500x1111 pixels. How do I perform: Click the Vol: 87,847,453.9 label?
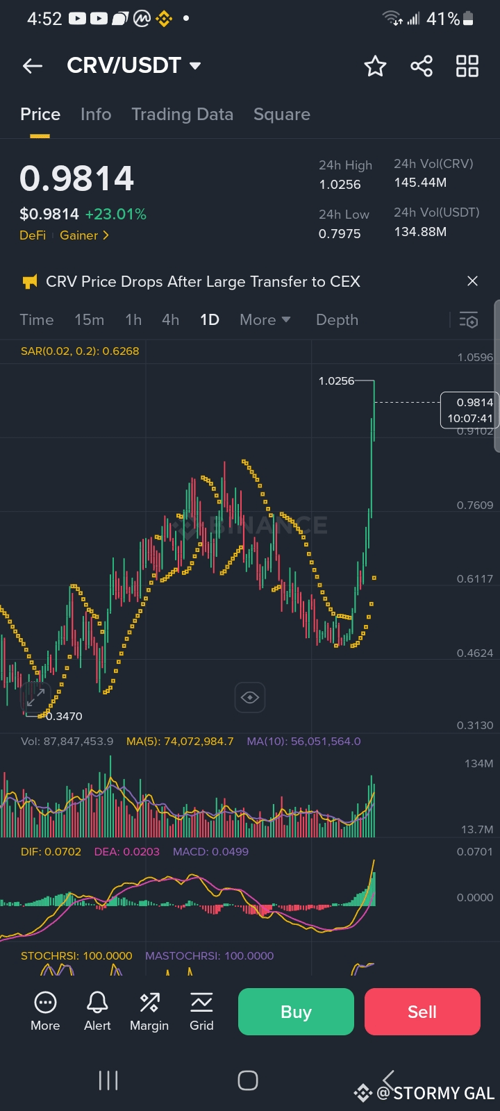click(67, 741)
